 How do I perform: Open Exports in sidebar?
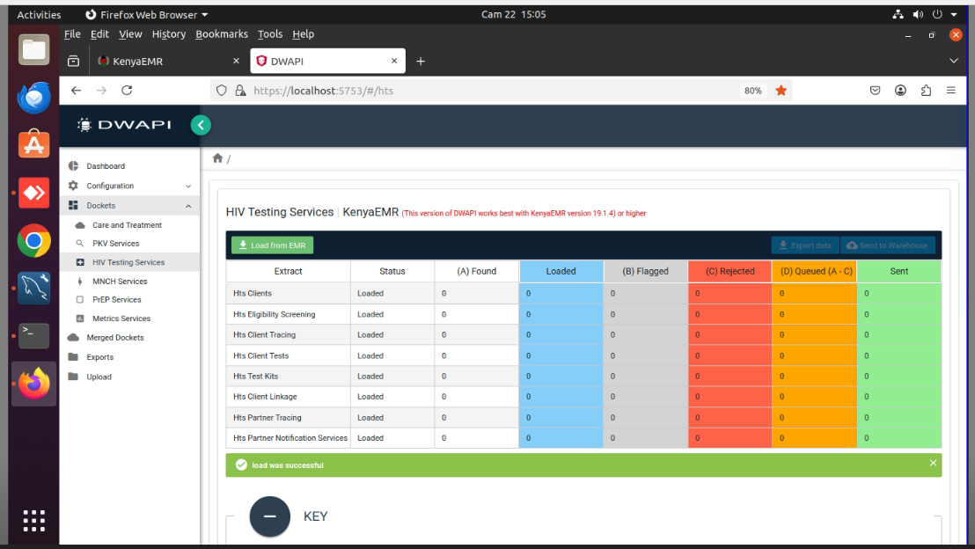tap(100, 357)
